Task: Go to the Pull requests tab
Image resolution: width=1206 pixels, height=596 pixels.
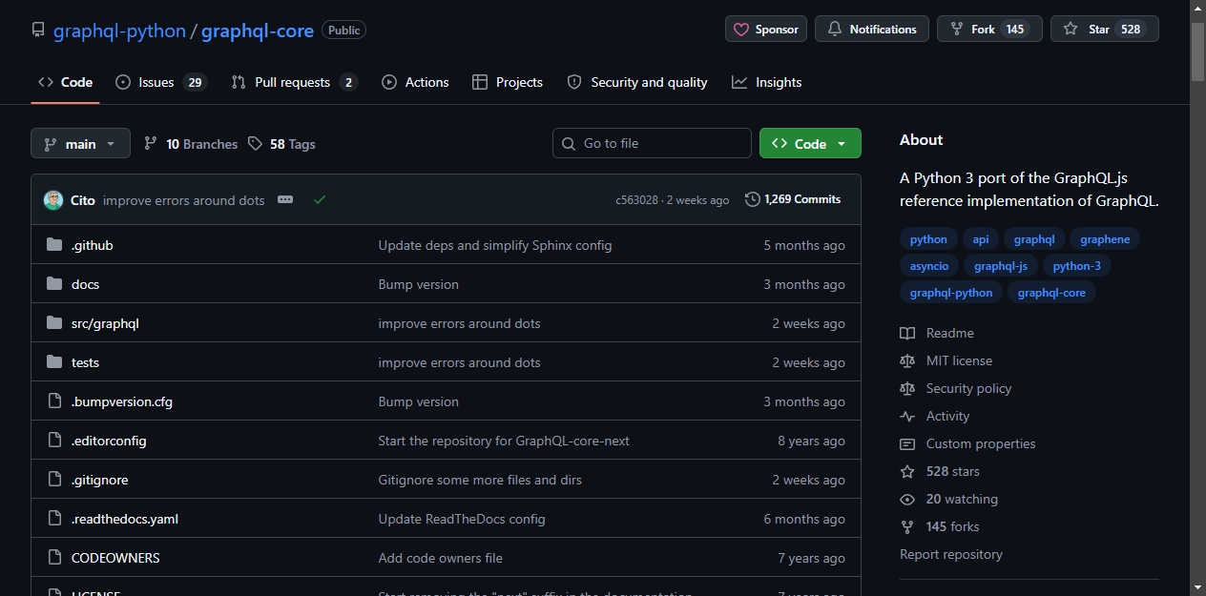Action: click(x=294, y=82)
